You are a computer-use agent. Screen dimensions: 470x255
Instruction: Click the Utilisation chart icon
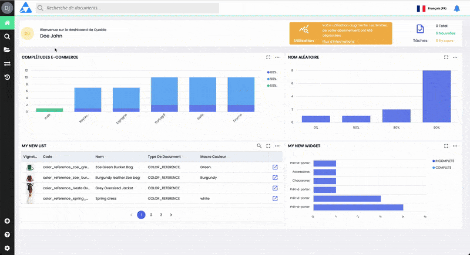point(304,29)
